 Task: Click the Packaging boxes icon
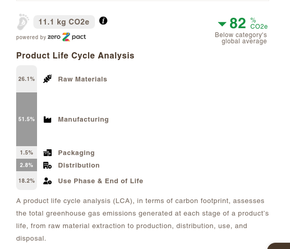click(x=47, y=153)
